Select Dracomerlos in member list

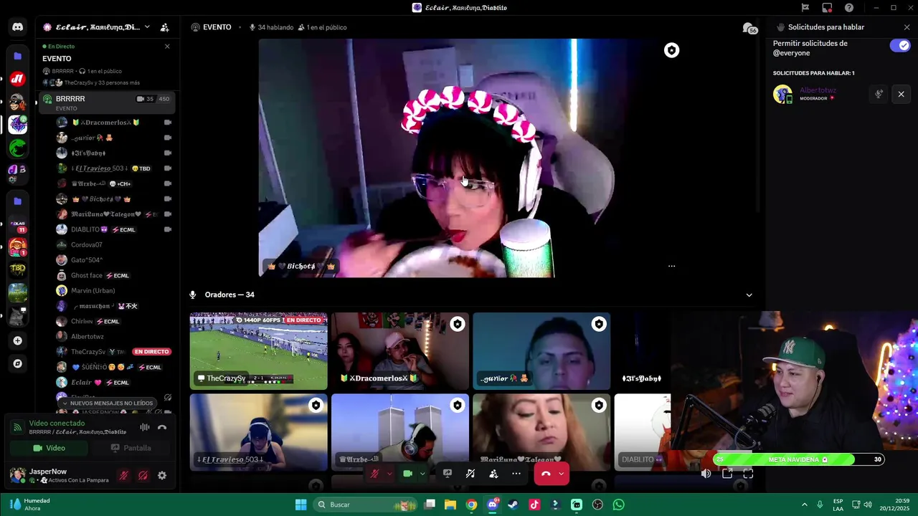[x=113, y=123]
